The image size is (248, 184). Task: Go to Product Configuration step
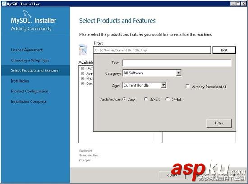(x=30, y=91)
